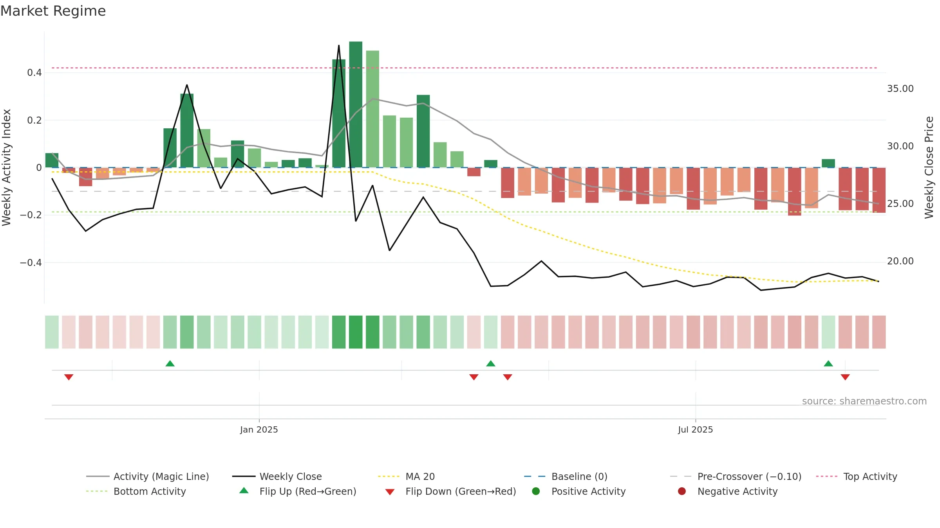
Task: Click the 35.00 price tick label
Action: 900,89
